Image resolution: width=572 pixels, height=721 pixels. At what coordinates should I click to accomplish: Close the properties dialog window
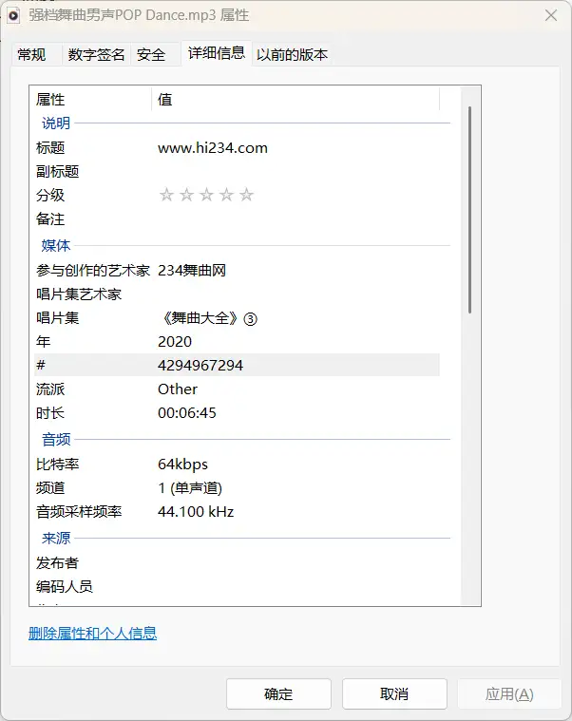(x=550, y=15)
